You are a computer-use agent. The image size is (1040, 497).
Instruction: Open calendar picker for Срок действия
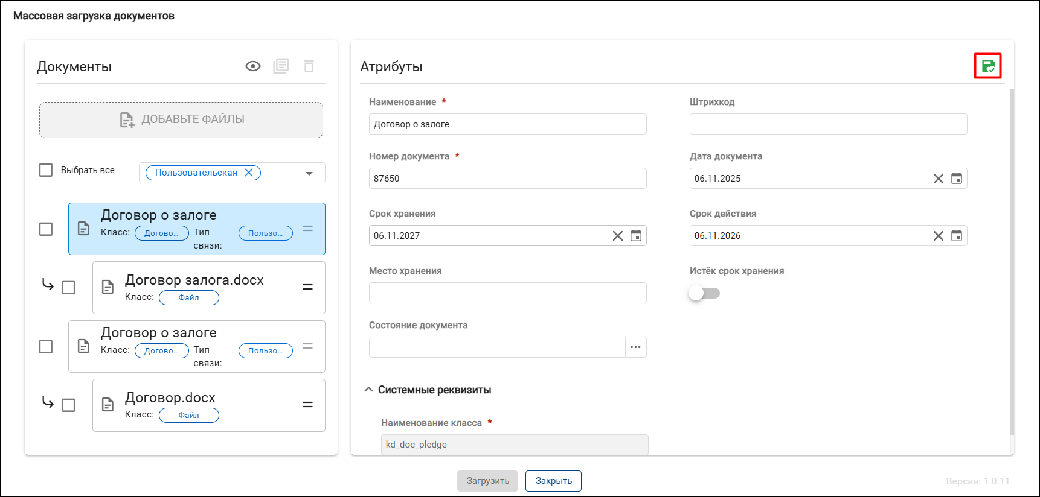(x=957, y=236)
